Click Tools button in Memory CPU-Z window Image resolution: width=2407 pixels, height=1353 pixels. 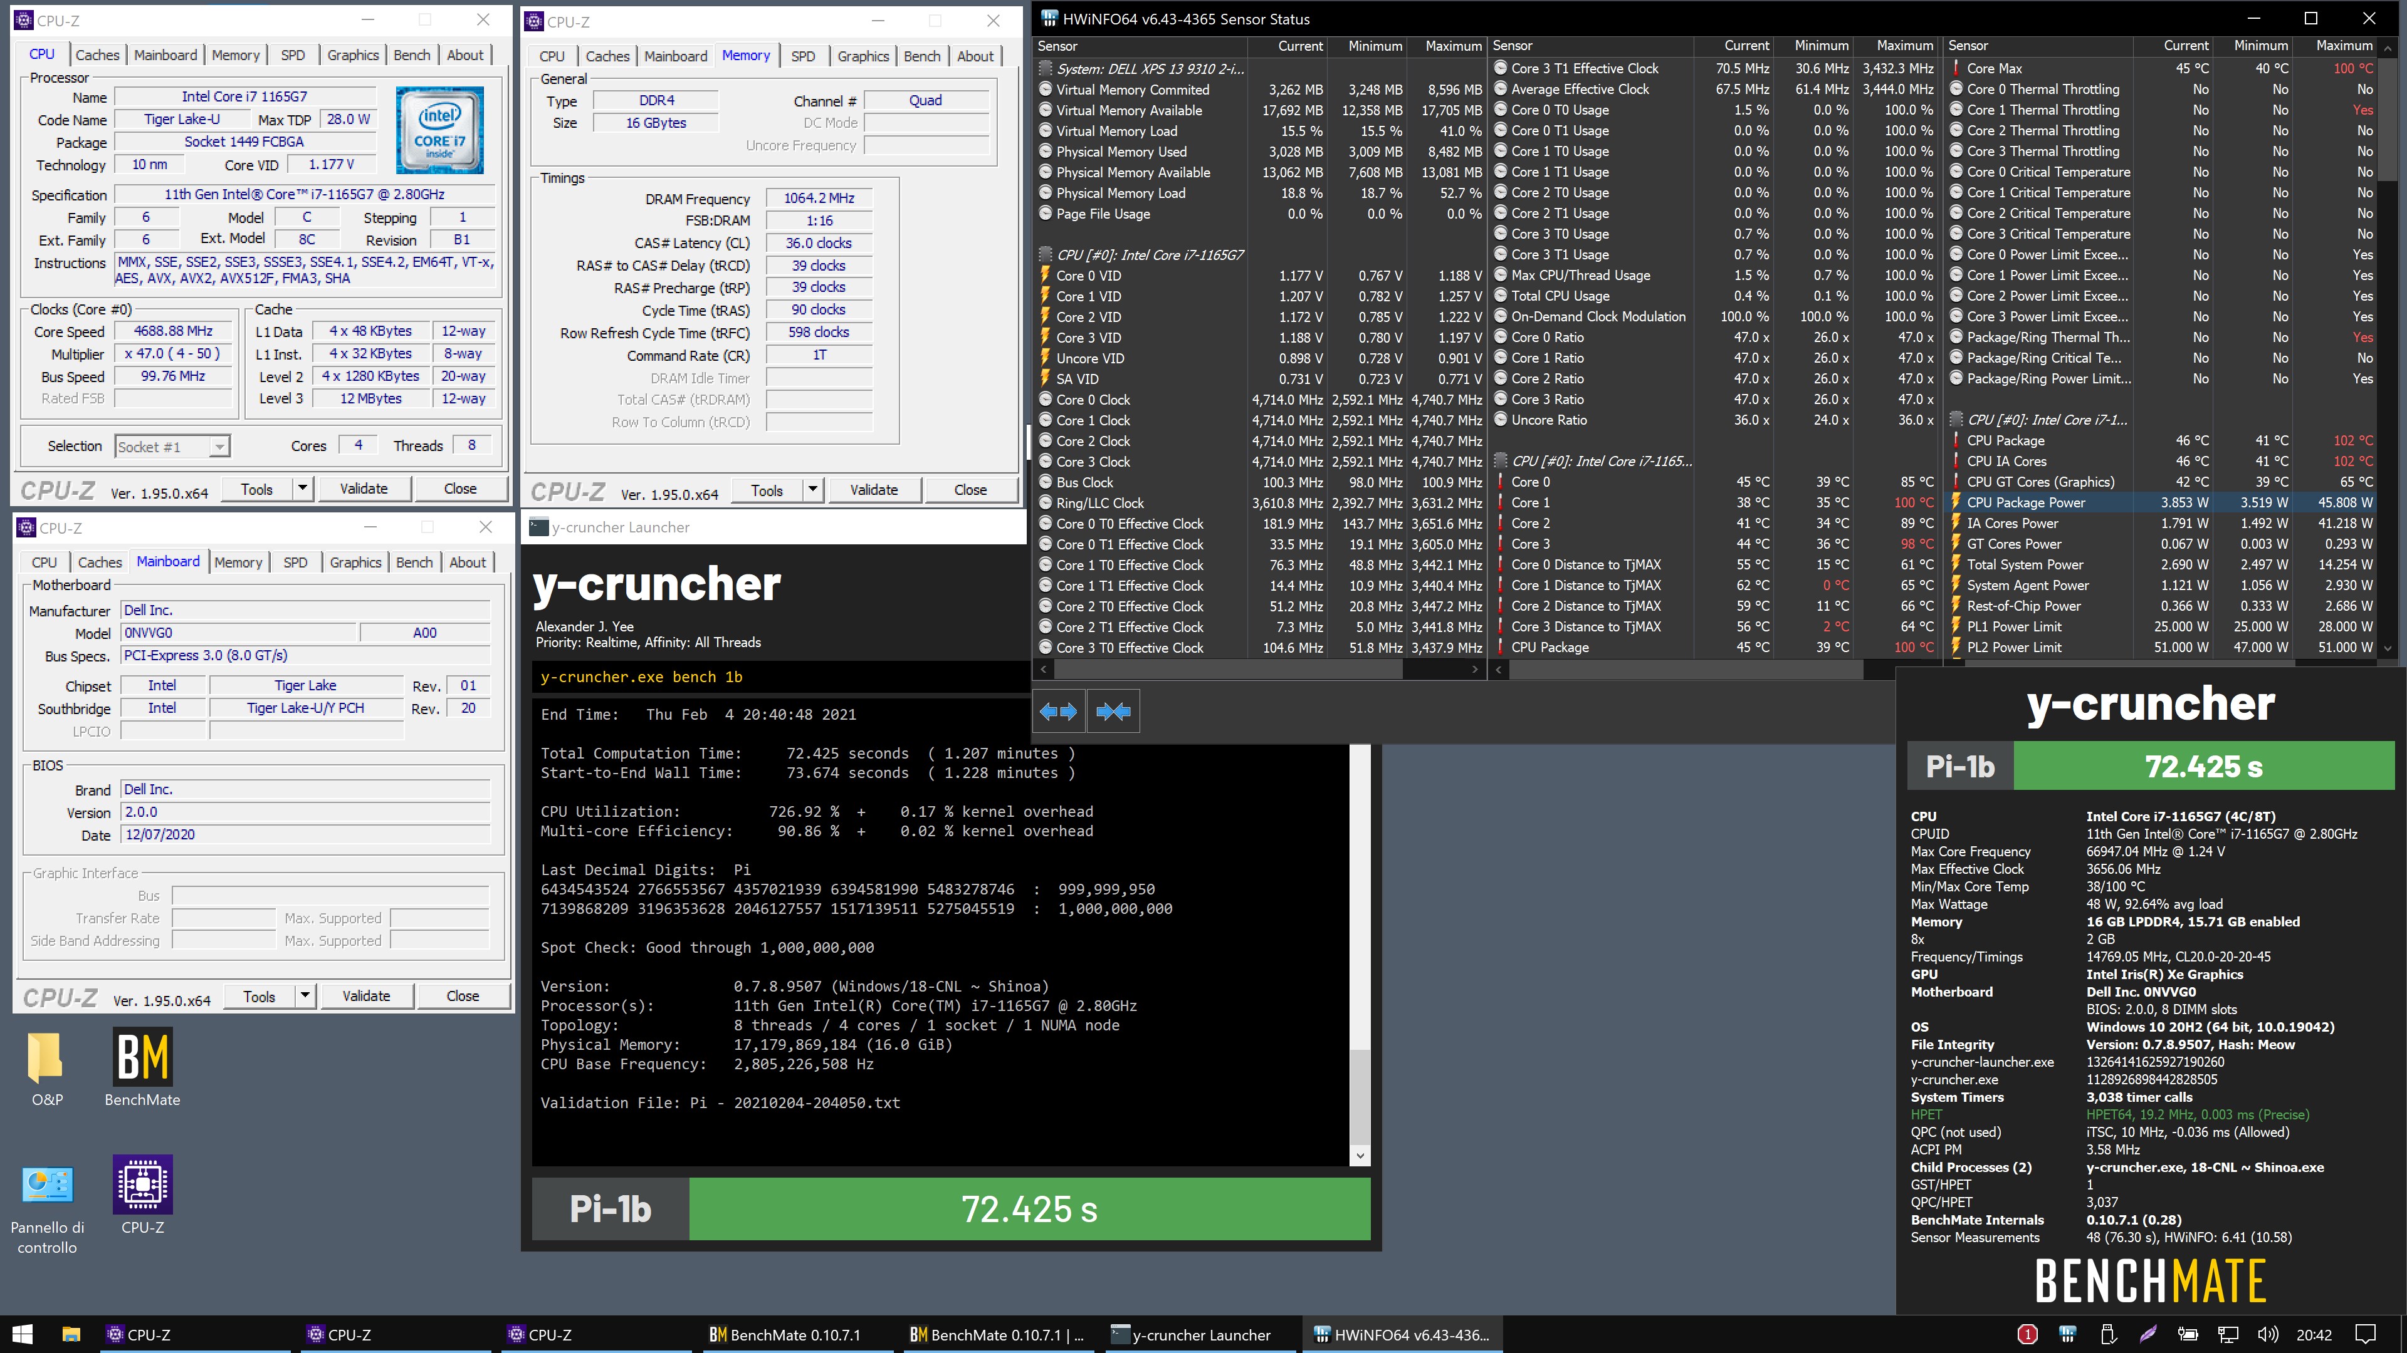pyautogui.click(x=766, y=489)
